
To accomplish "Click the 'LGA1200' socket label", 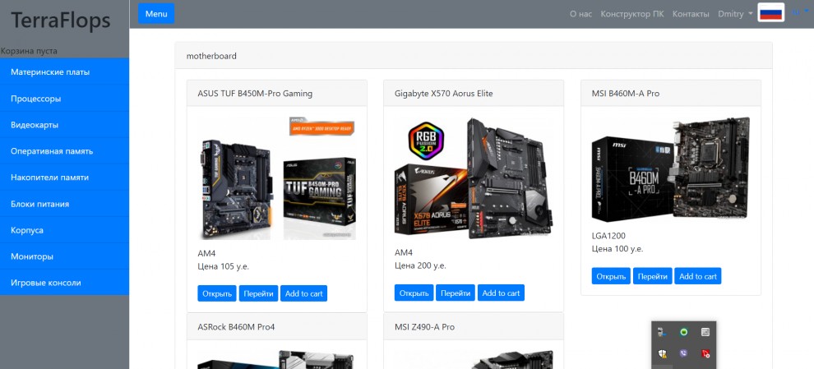I will (608, 236).
